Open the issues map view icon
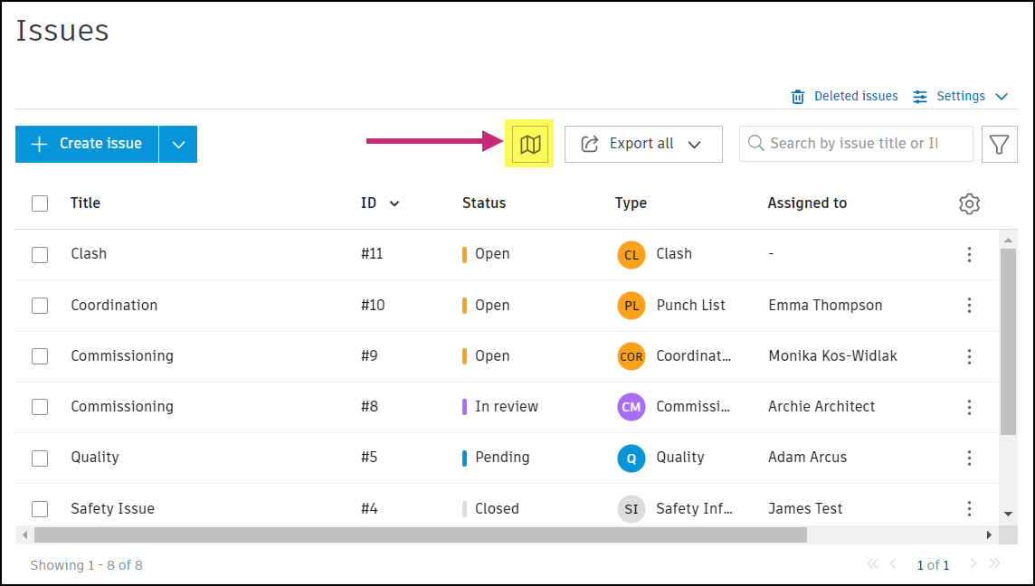This screenshot has height=586, width=1035. pyautogui.click(x=530, y=144)
